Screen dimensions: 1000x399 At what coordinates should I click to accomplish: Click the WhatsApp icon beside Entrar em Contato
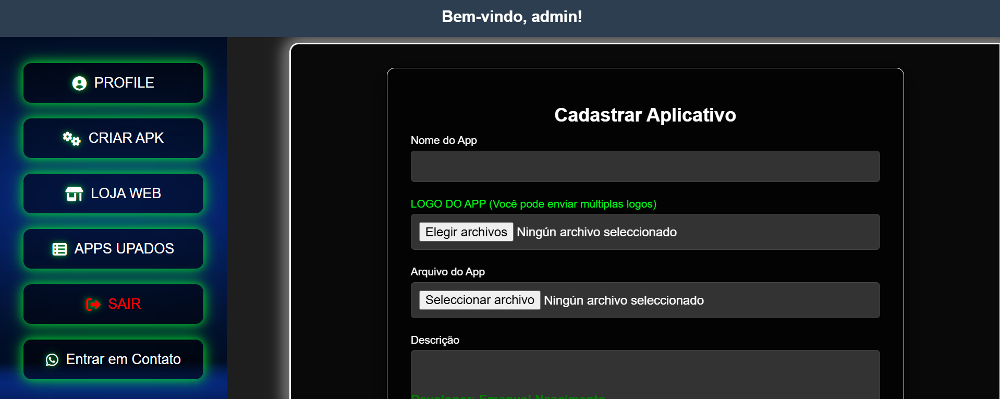click(52, 360)
